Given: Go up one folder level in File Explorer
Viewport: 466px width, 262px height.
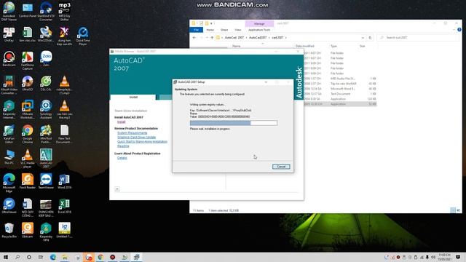Looking at the screenshot, I should (212, 38).
